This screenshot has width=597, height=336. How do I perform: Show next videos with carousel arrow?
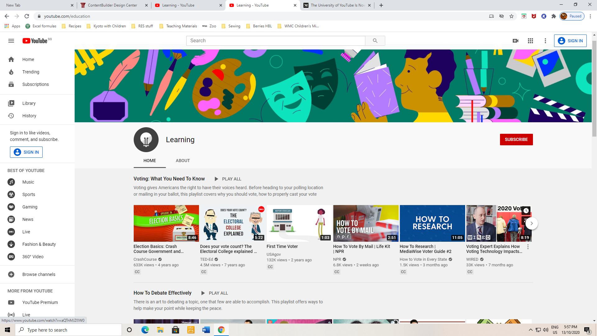click(x=532, y=223)
